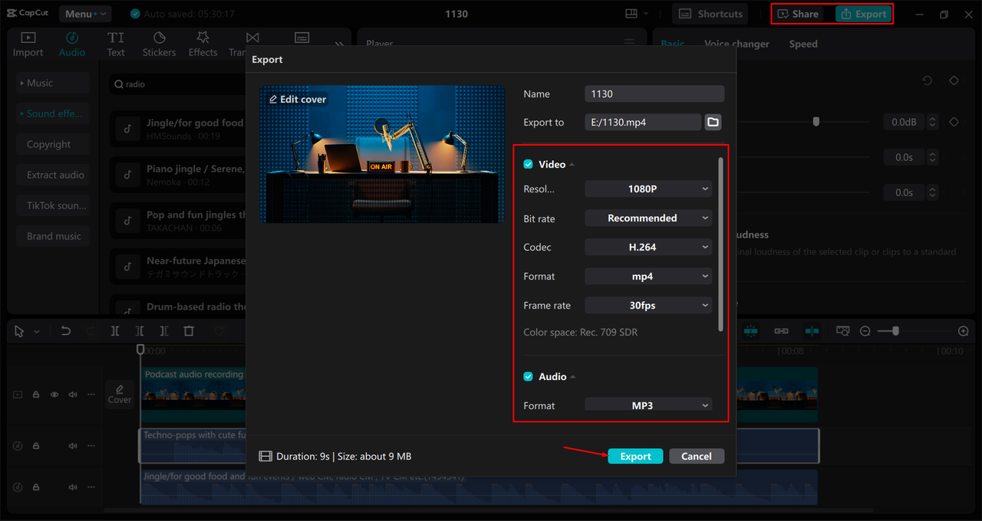Click the reset arrow icon in Basic panel

(928, 80)
